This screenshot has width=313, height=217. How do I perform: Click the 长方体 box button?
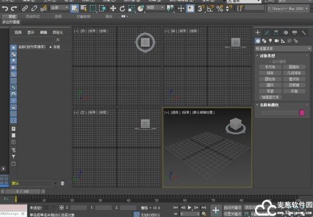[x=270, y=67]
